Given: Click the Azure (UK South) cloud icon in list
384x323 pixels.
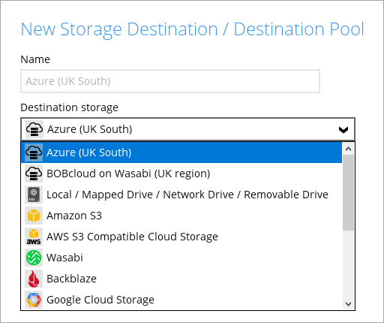Looking at the screenshot, I should [34, 152].
